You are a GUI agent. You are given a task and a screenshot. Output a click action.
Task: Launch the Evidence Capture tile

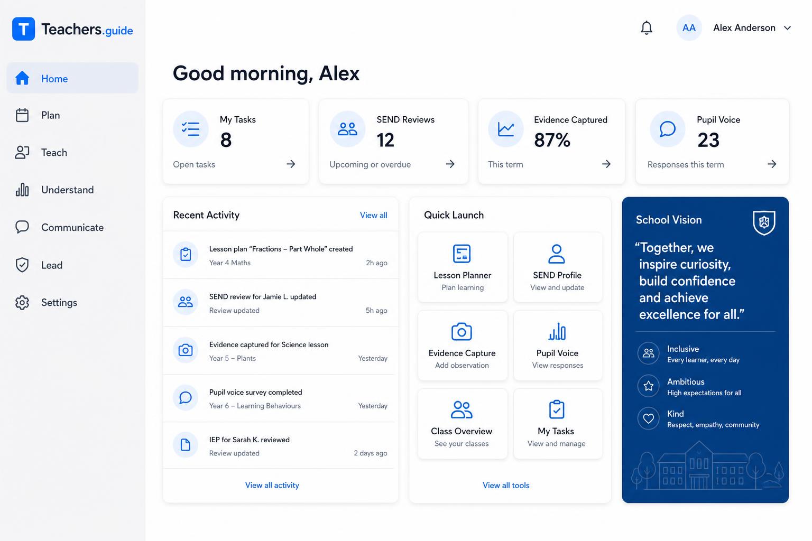point(463,346)
